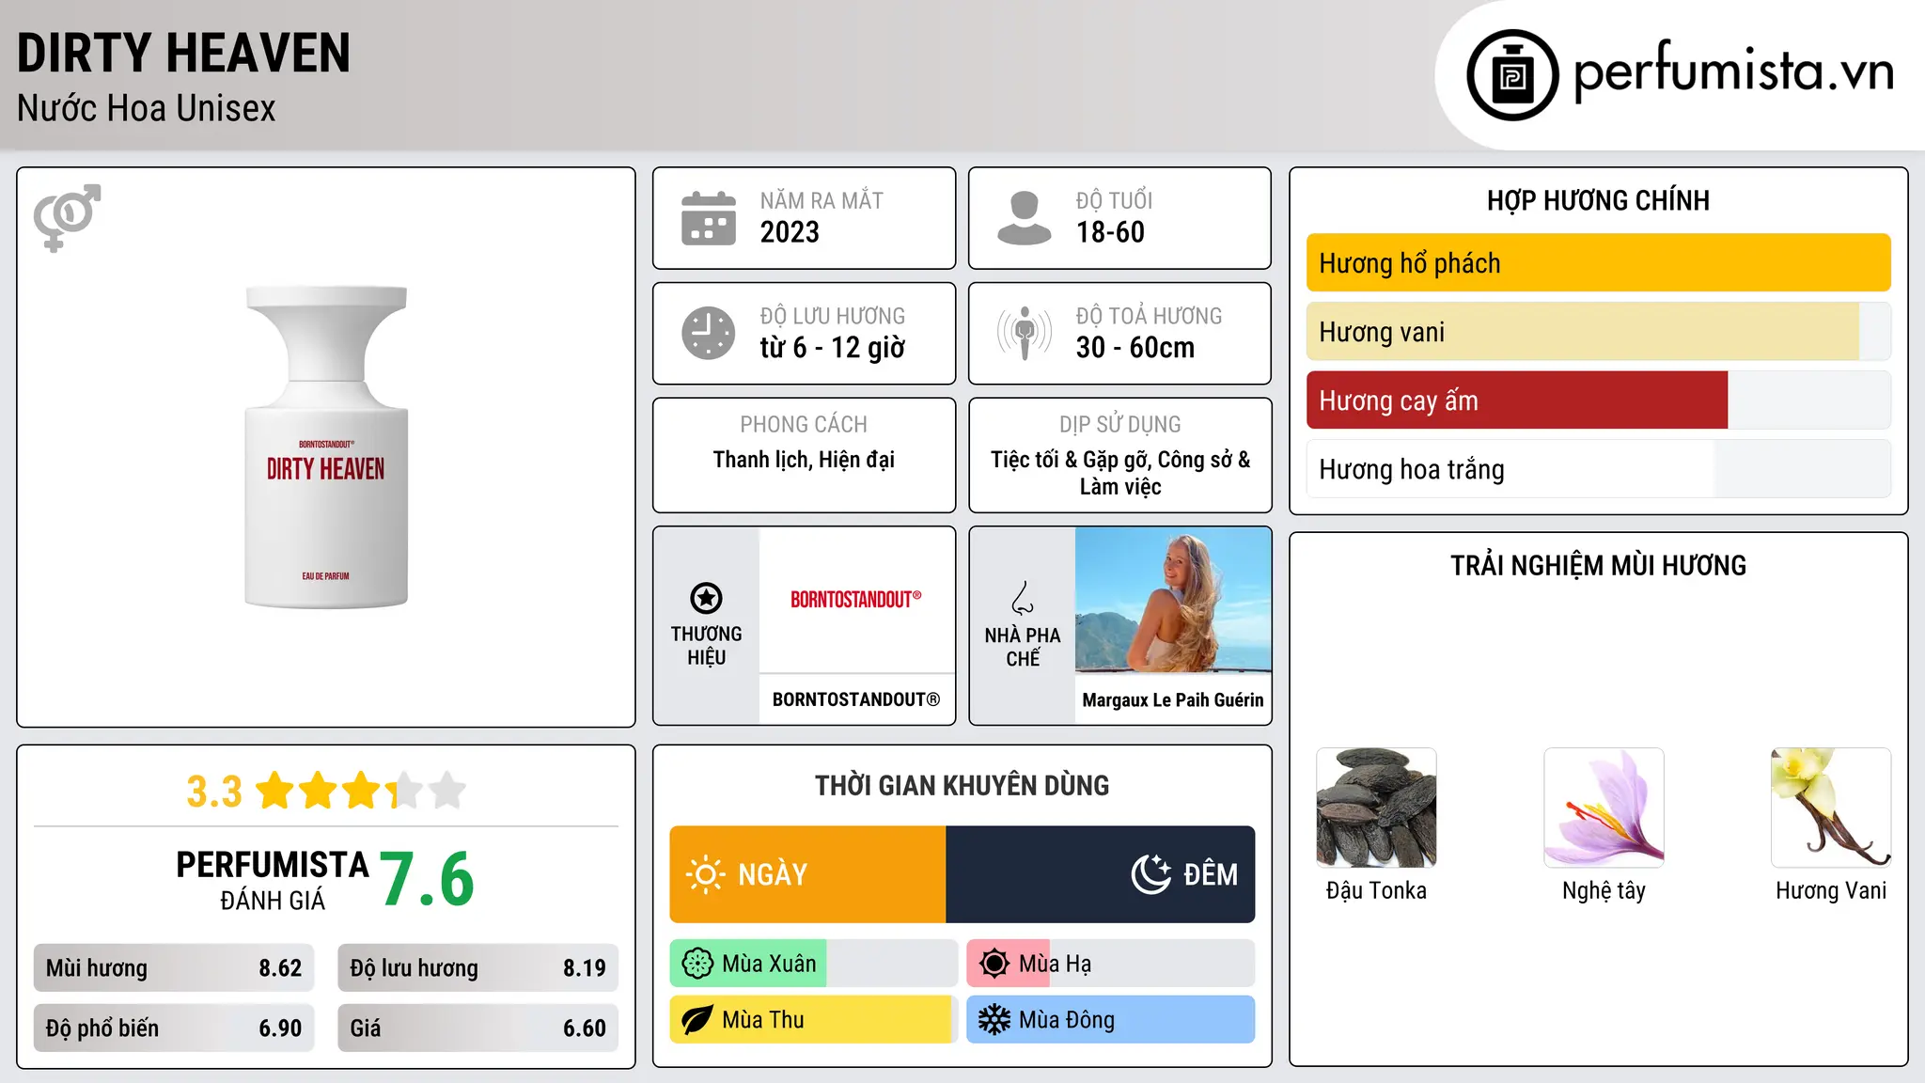Click the style text Thanh lịch, Hiện đại

click(804, 460)
